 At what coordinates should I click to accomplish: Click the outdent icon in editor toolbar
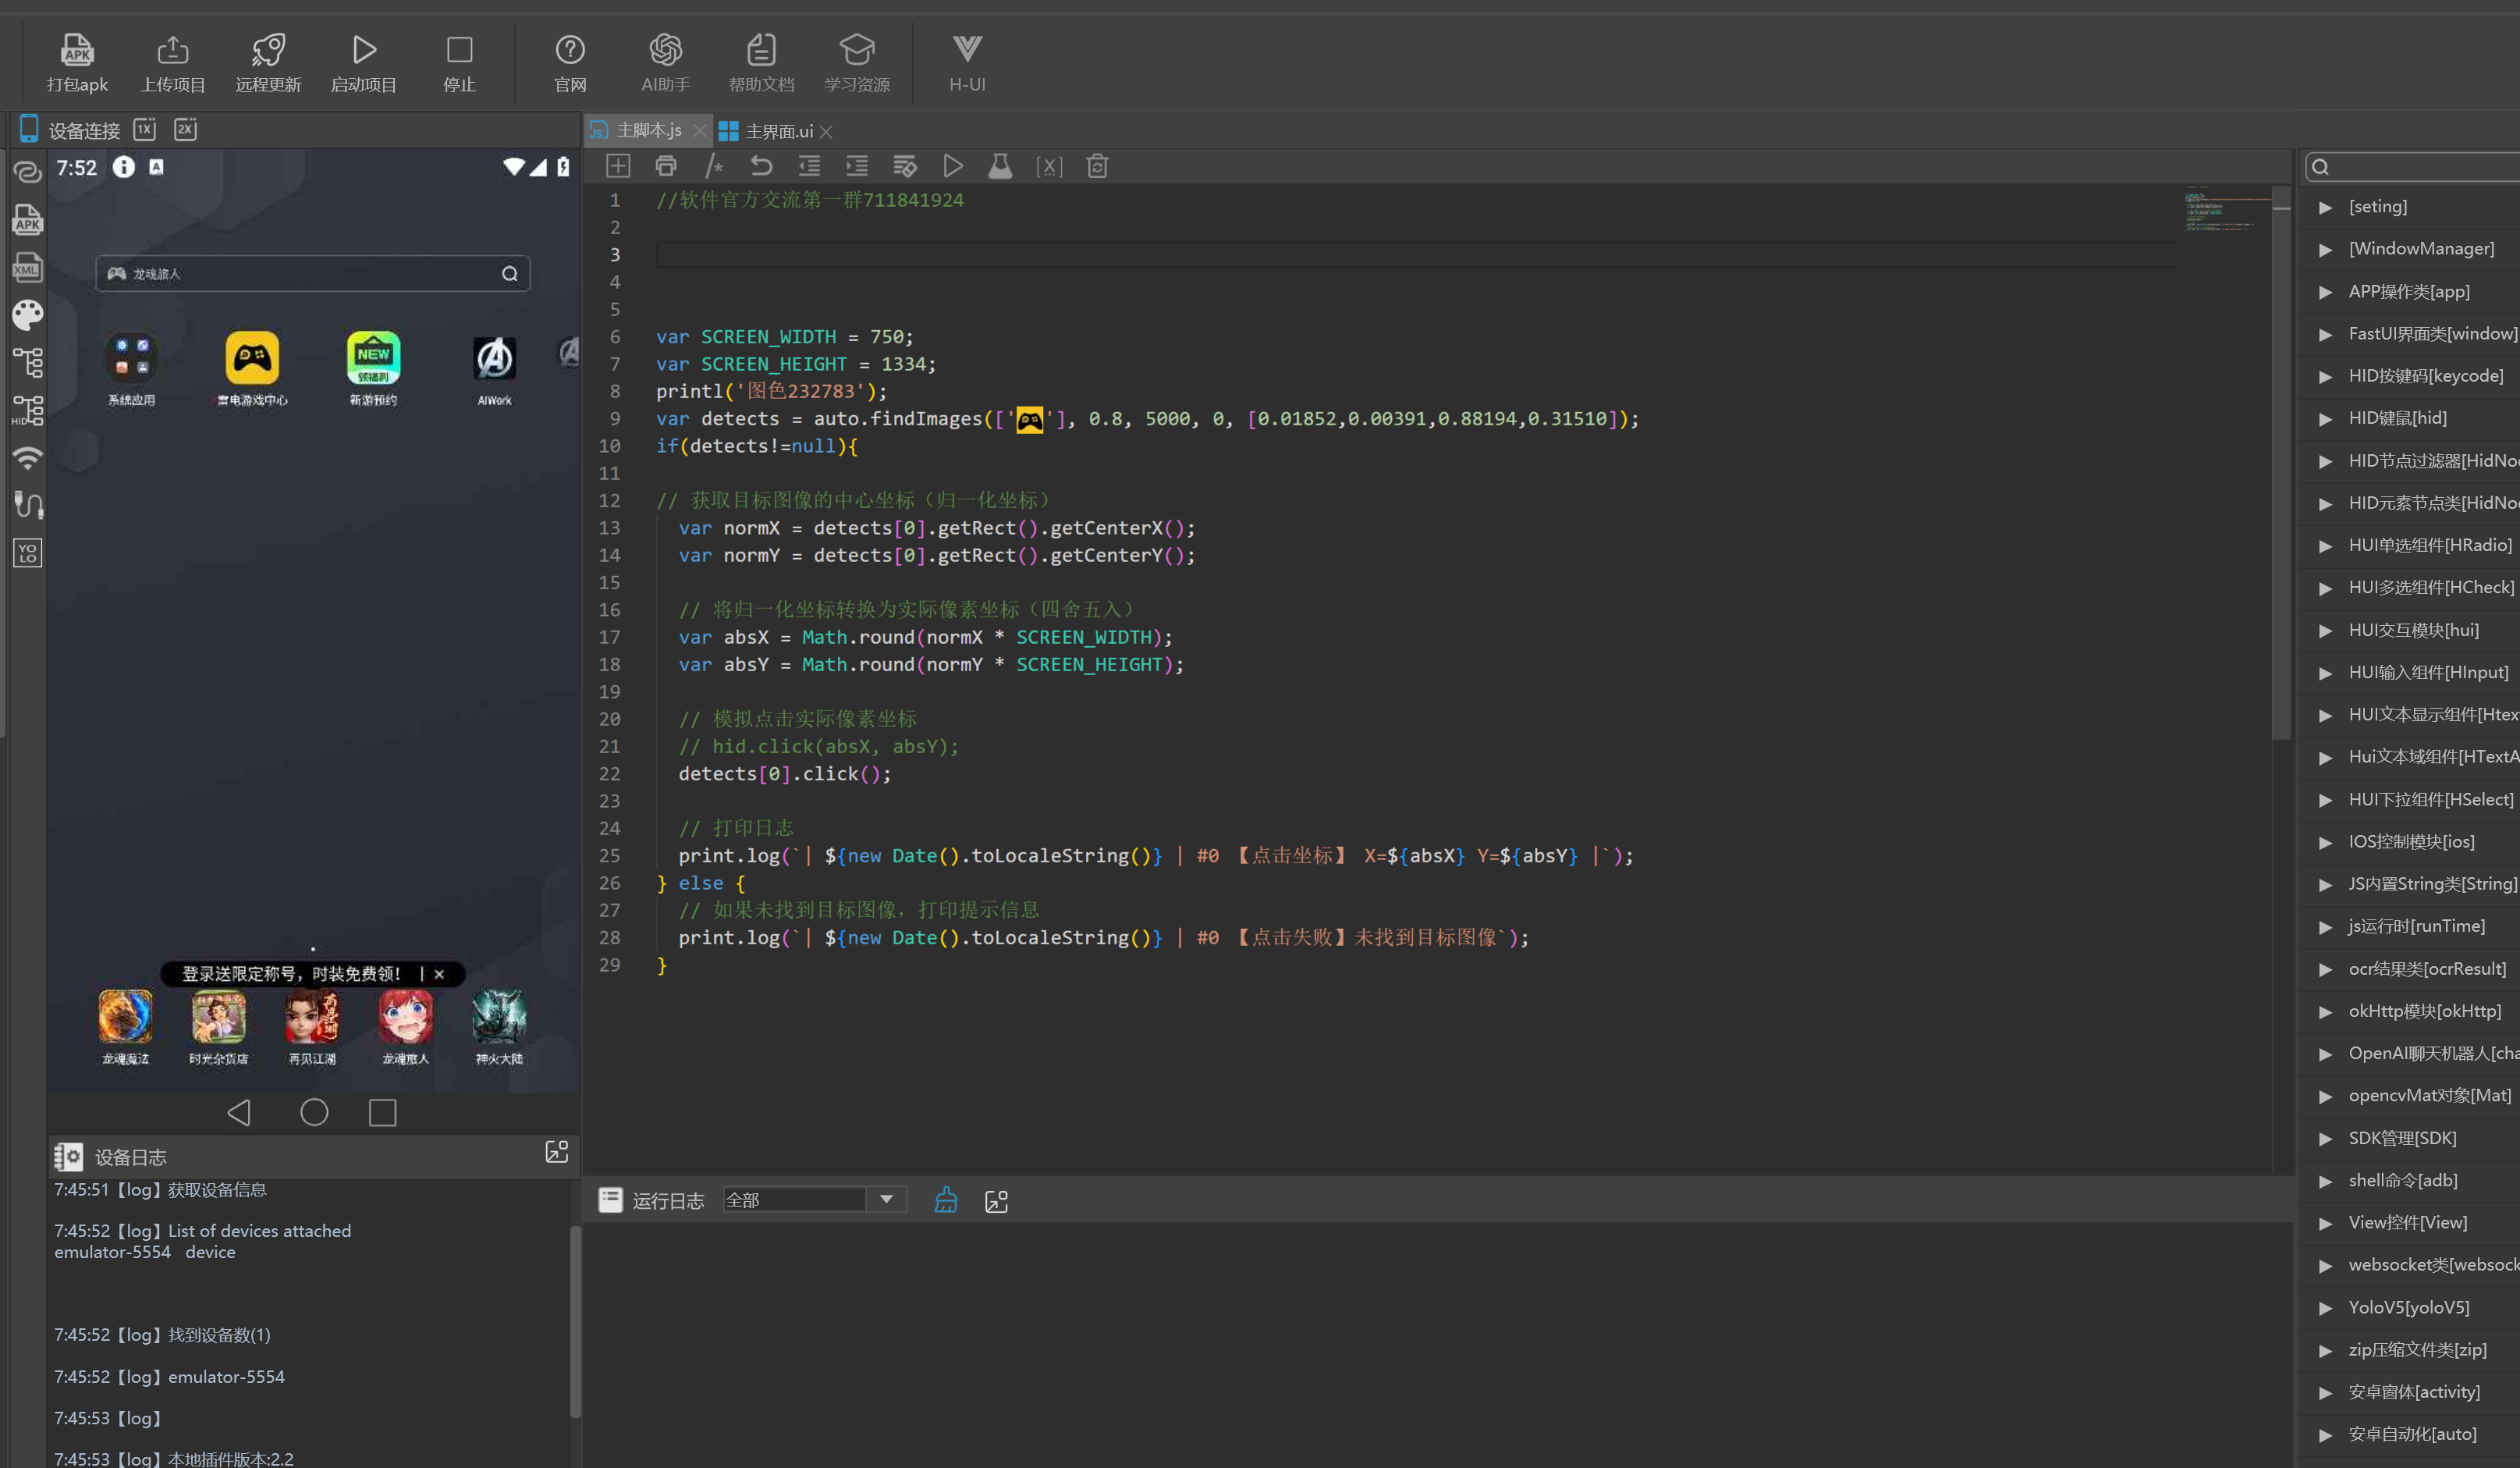[809, 166]
